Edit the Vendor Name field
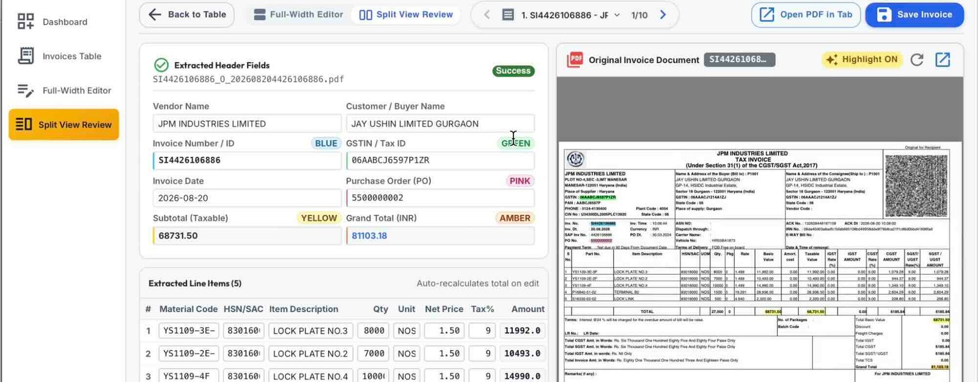 [247, 123]
